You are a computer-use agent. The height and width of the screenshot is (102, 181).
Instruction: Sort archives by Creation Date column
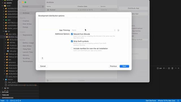(82, 7)
